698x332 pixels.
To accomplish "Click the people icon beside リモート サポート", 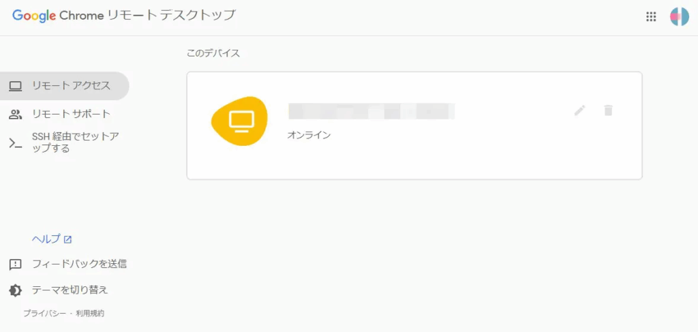I will tap(15, 114).
